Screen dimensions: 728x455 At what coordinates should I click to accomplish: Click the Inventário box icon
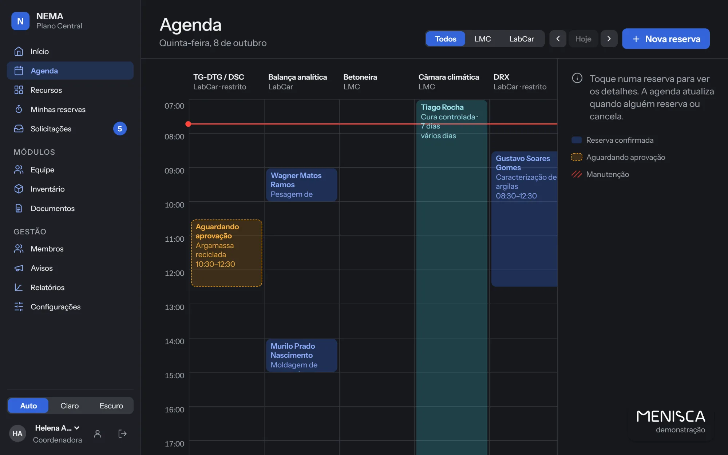tap(19, 189)
